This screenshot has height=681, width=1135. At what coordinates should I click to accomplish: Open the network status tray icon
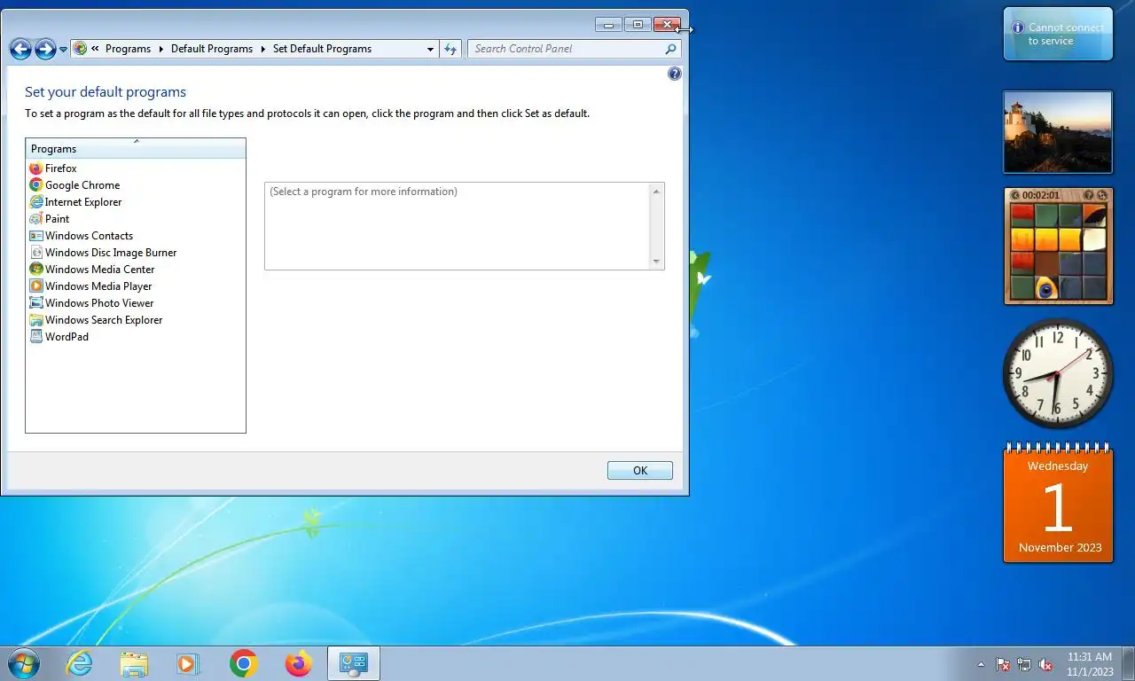pos(1024,664)
